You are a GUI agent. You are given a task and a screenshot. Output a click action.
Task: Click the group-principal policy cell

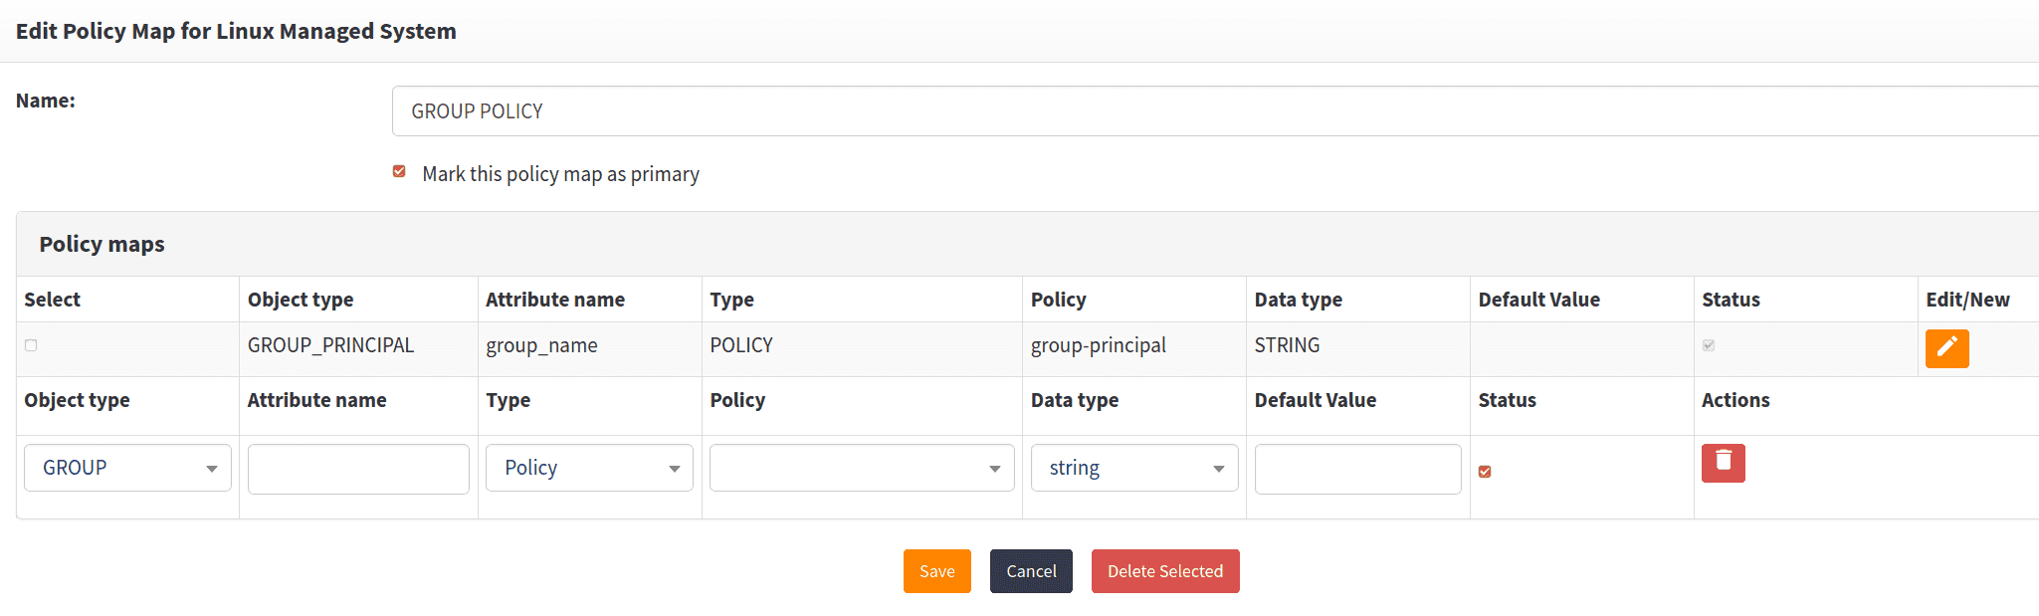[x=1098, y=345]
